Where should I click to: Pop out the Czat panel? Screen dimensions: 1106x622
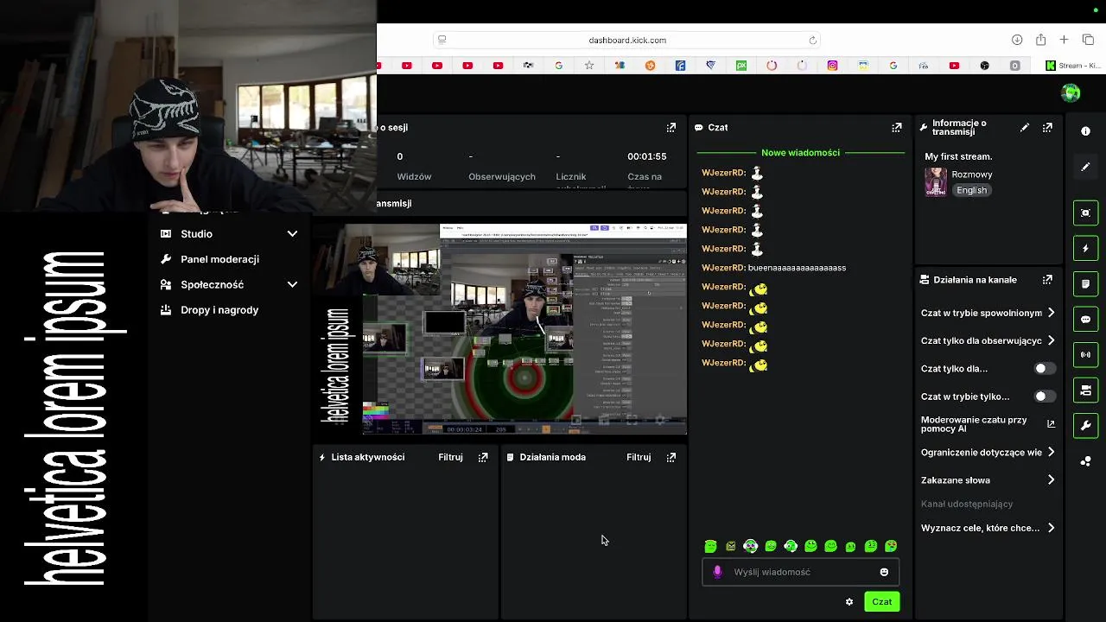[x=897, y=128]
